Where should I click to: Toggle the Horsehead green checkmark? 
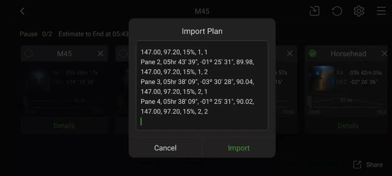(x=313, y=54)
